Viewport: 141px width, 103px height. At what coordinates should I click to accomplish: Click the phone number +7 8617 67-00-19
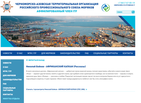[126, 3]
